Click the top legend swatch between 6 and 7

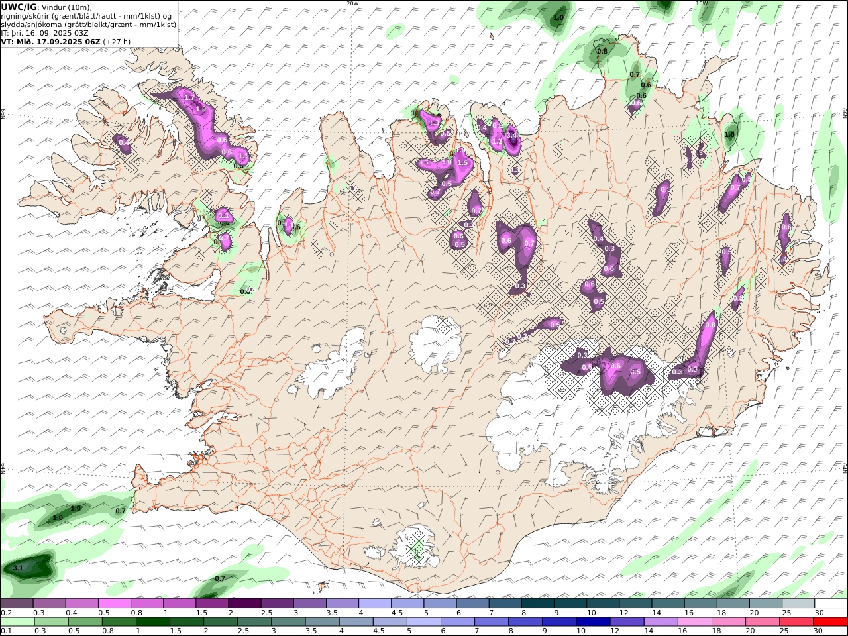tap(472, 604)
